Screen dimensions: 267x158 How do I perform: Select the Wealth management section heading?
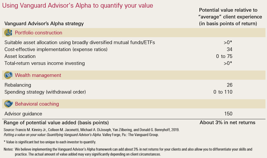[x=38, y=75]
